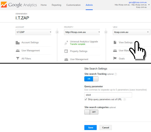Open the Customization tab
Image resolution: width=151 pixels, height=132 pixels.
click(73, 5)
